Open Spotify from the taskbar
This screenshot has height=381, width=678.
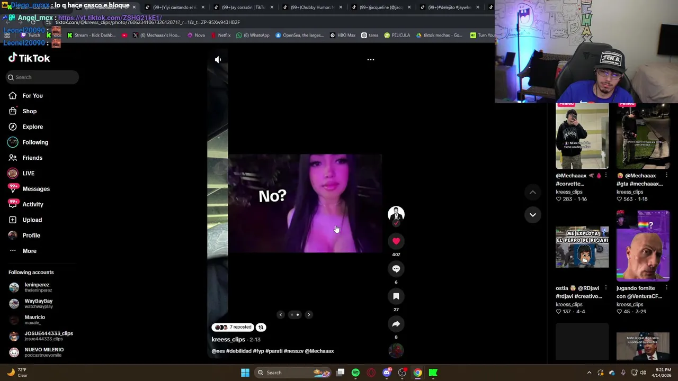point(355,373)
